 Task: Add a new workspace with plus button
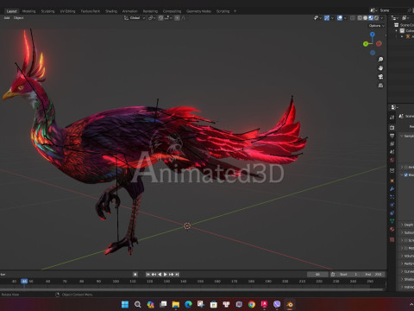pyautogui.click(x=235, y=11)
